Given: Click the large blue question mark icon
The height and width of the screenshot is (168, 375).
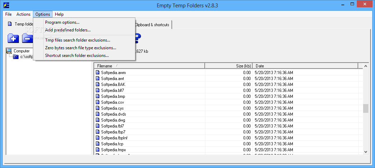Looking at the screenshot, I should click(x=138, y=38).
